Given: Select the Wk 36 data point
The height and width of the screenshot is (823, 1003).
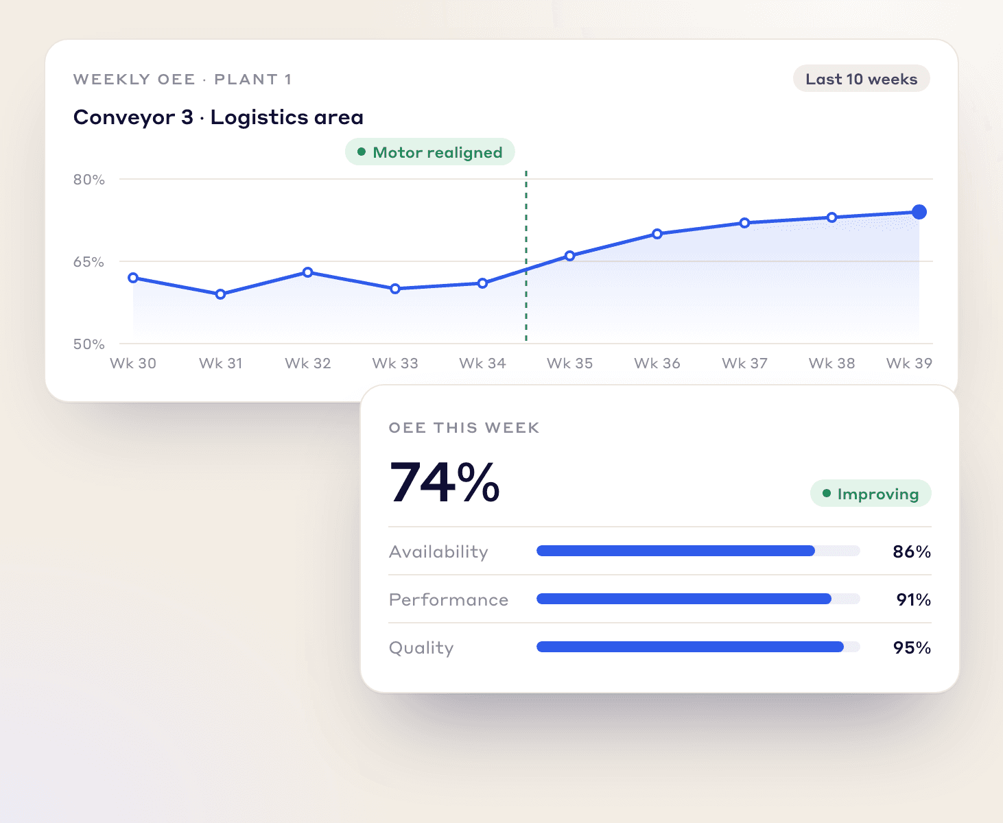Looking at the screenshot, I should pyautogui.click(x=657, y=234).
